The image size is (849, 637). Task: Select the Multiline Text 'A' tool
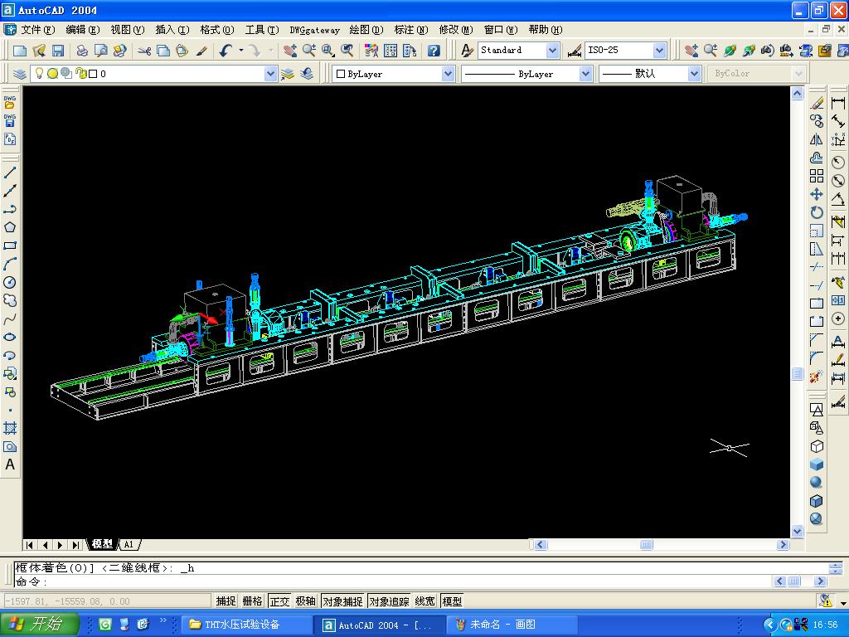tap(10, 464)
